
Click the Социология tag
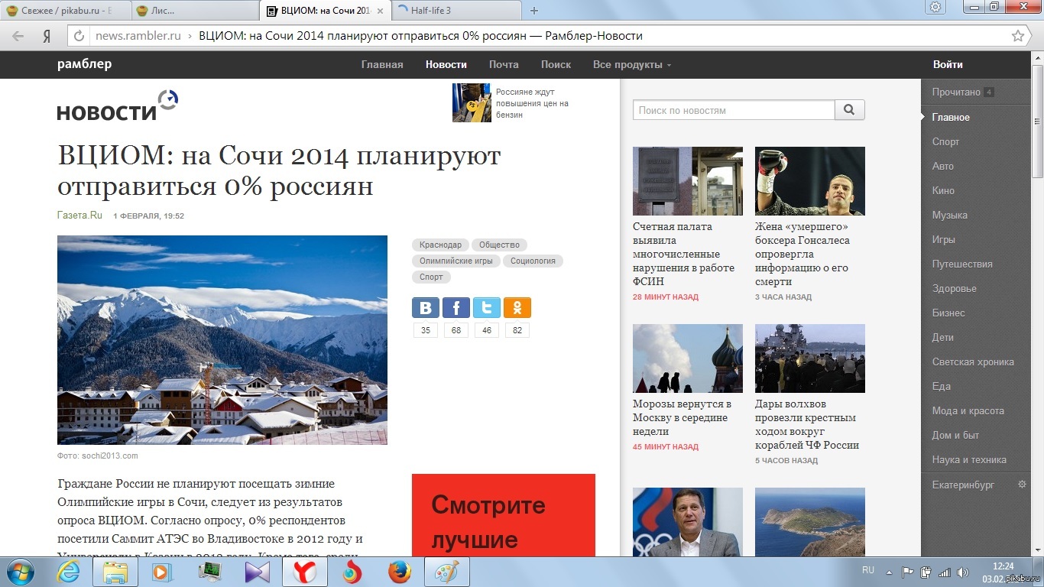point(533,261)
